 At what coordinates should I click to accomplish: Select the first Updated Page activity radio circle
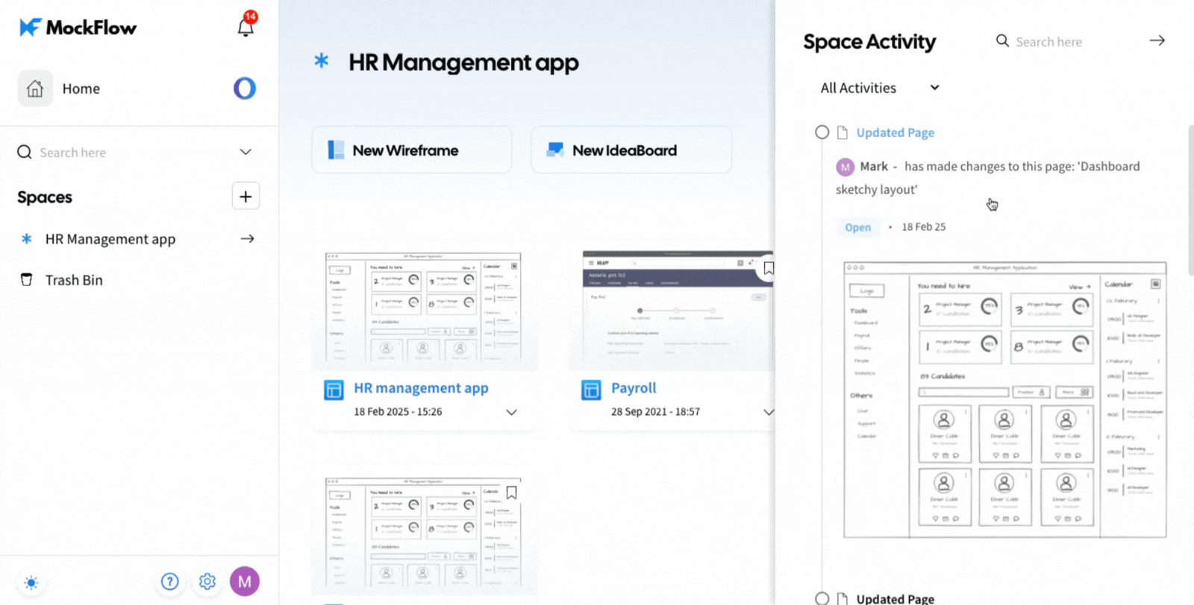point(822,132)
